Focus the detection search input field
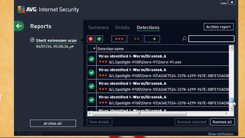The width and height of the screenshot is (245, 138). coord(211,39)
